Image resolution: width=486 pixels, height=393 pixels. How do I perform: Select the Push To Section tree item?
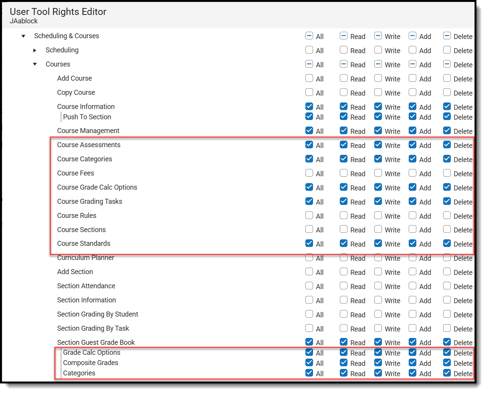[87, 117]
